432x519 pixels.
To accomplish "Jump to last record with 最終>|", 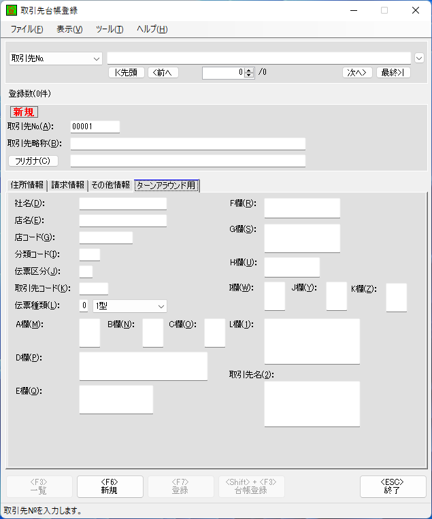I will pos(393,73).
